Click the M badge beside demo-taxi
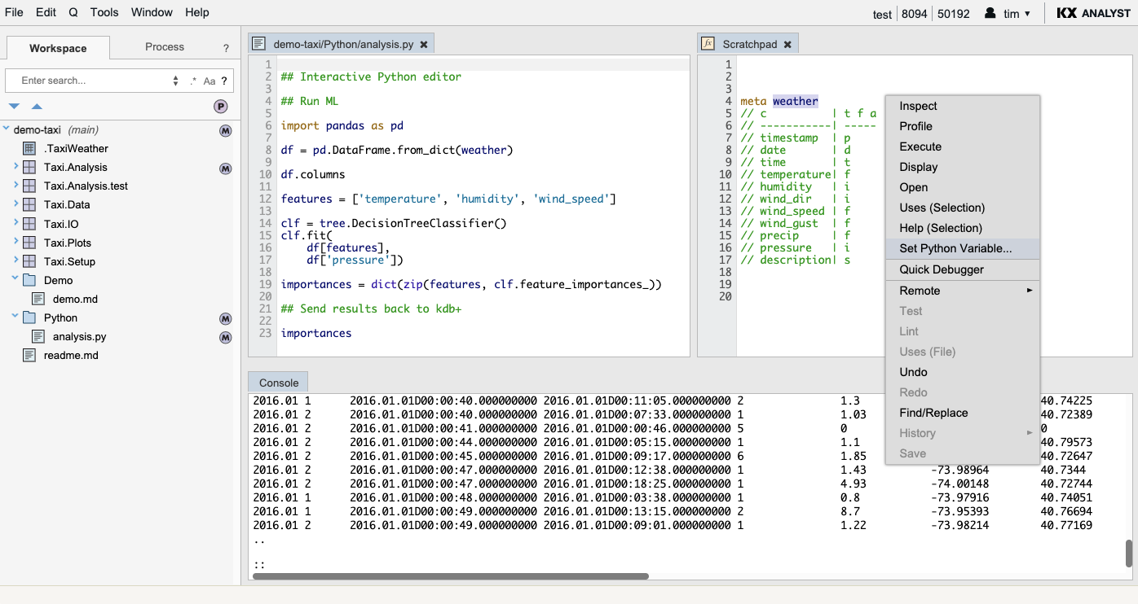 [226, 130]
